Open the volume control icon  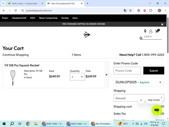[137, 124]
